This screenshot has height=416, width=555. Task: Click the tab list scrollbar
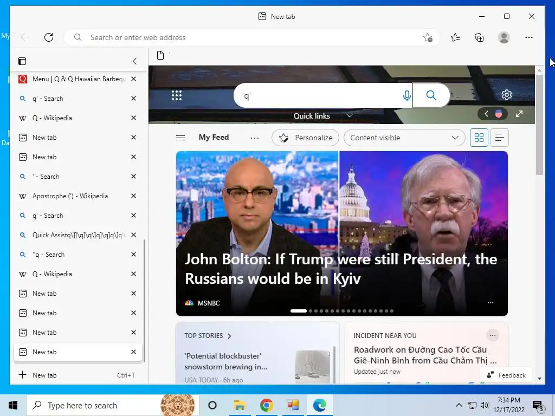(144, 301)
